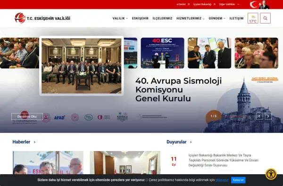Click the arrow next to Haberler
283x186 pixels.
34,142
